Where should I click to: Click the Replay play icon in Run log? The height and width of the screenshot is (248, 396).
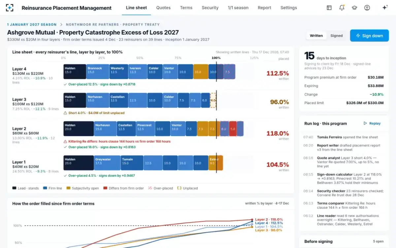365,123
